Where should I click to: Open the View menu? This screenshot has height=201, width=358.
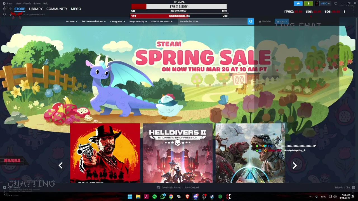click(18, 3)
